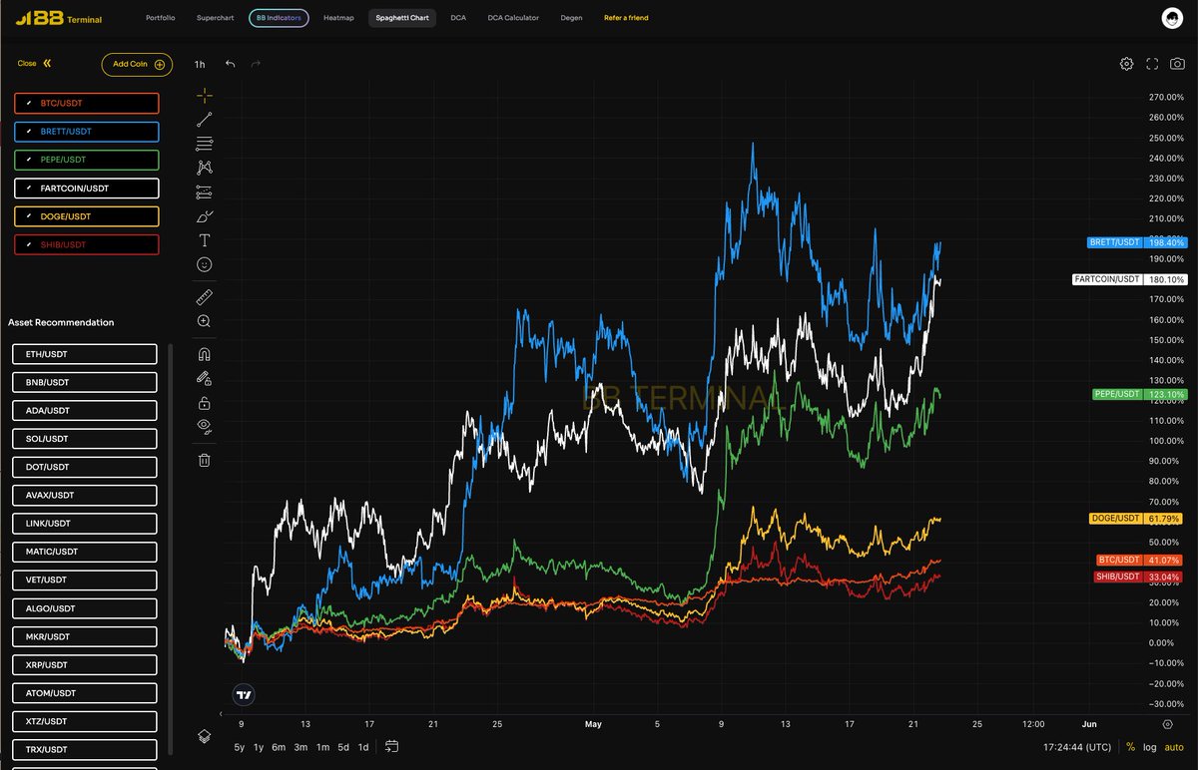The width and height of the screenshot is (1198, 770).
Task: Take a chart snapshot with the camera icon
Action: (1178, 63)
